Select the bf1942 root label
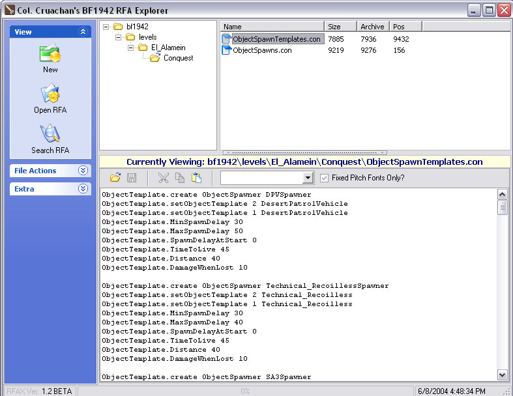513x396 pixels. coord(138,27)
